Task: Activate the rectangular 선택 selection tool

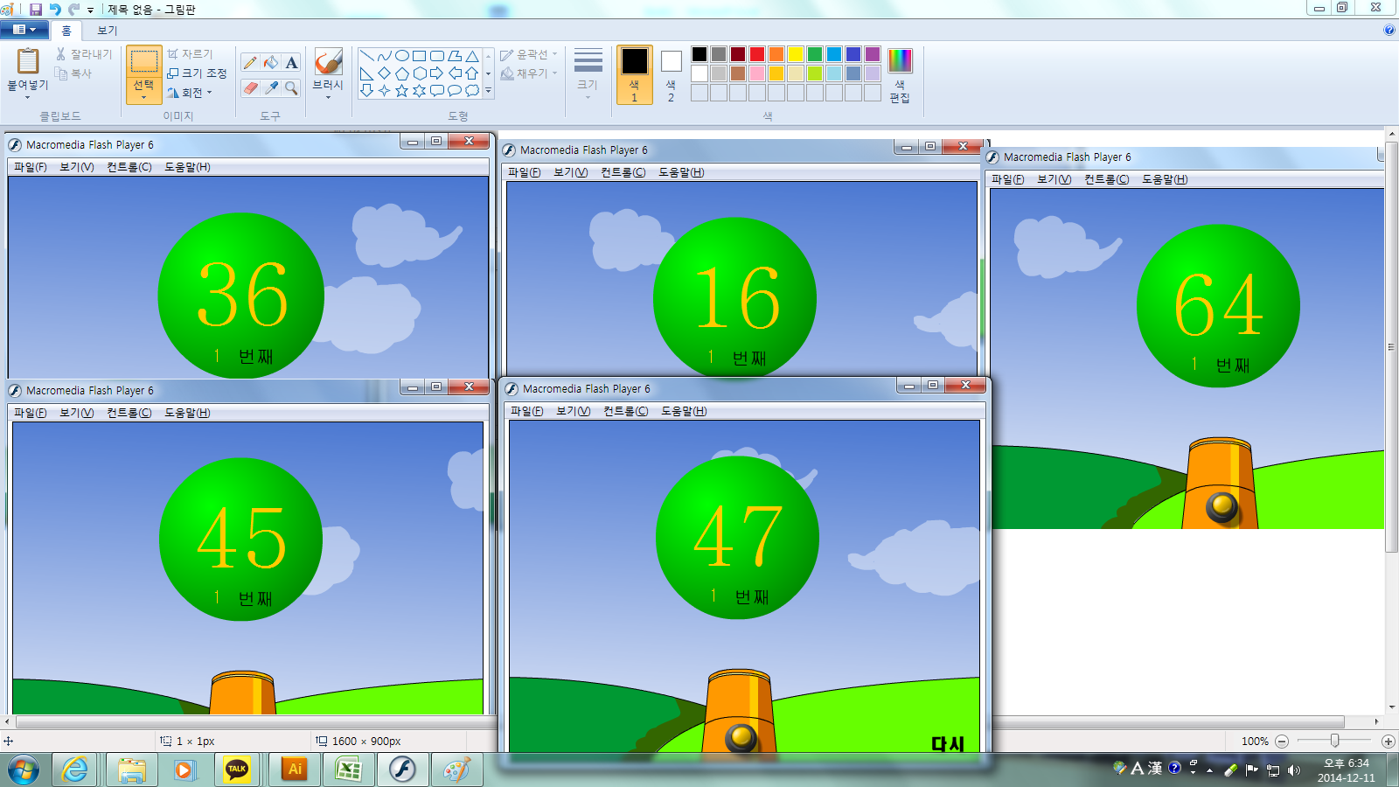Action: 144,61
